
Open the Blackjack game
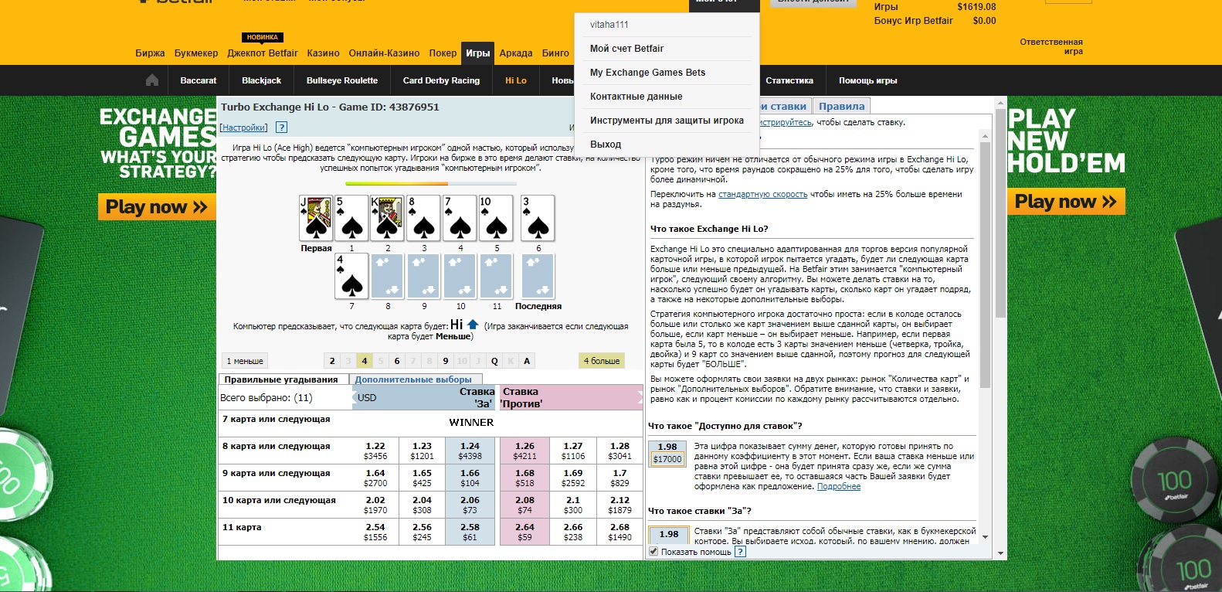point(262,80)
